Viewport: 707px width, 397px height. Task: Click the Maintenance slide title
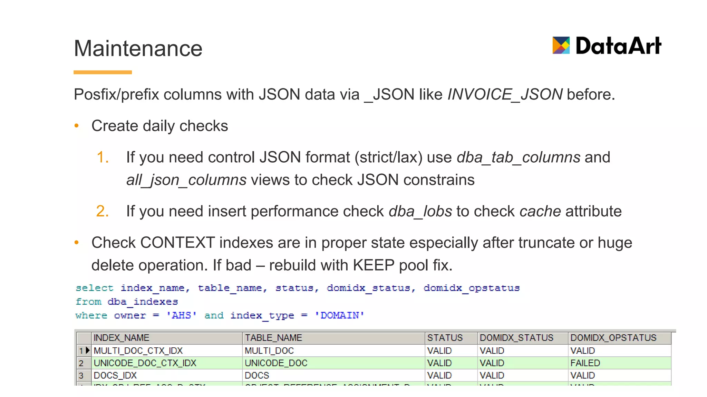click(x=138, y=48)
